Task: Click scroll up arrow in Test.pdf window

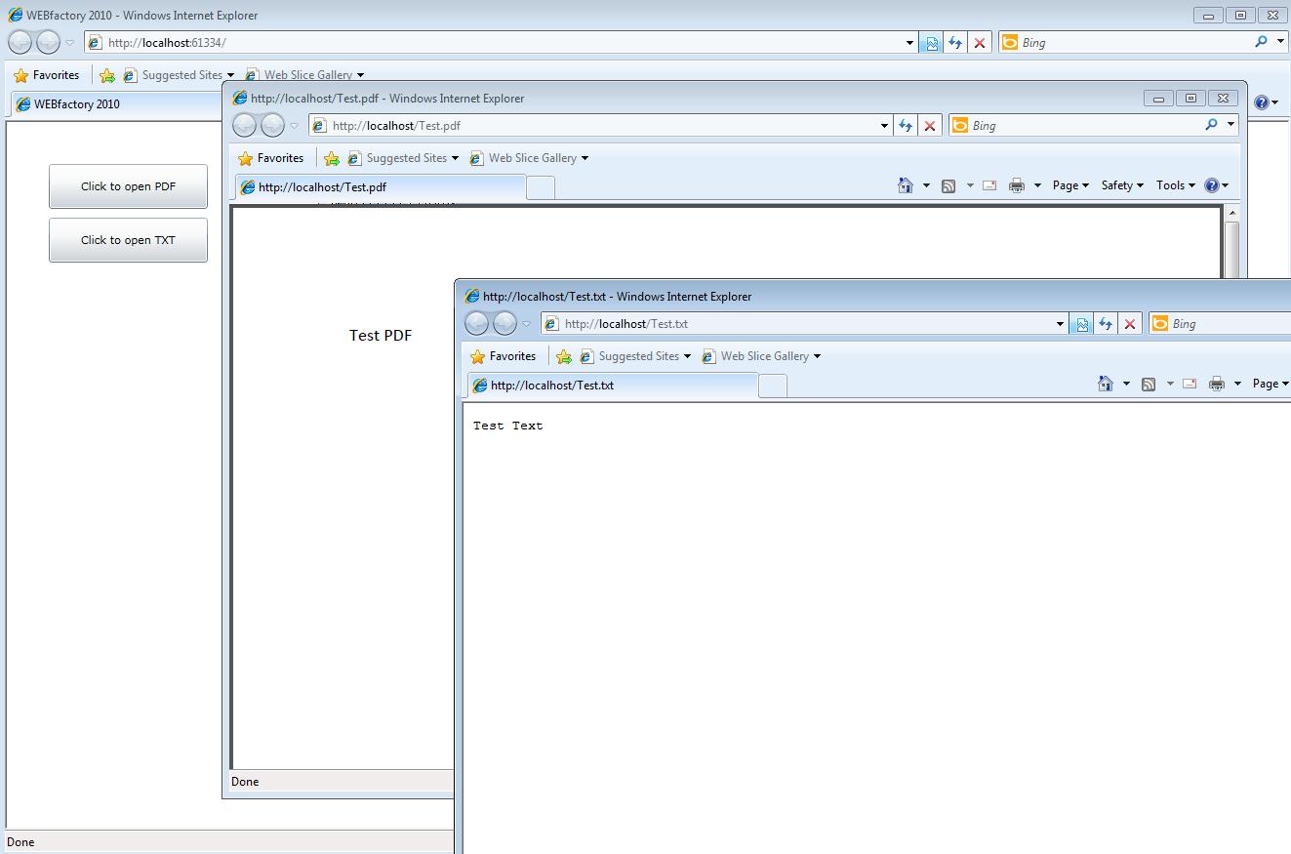Action: (1231, 213)
